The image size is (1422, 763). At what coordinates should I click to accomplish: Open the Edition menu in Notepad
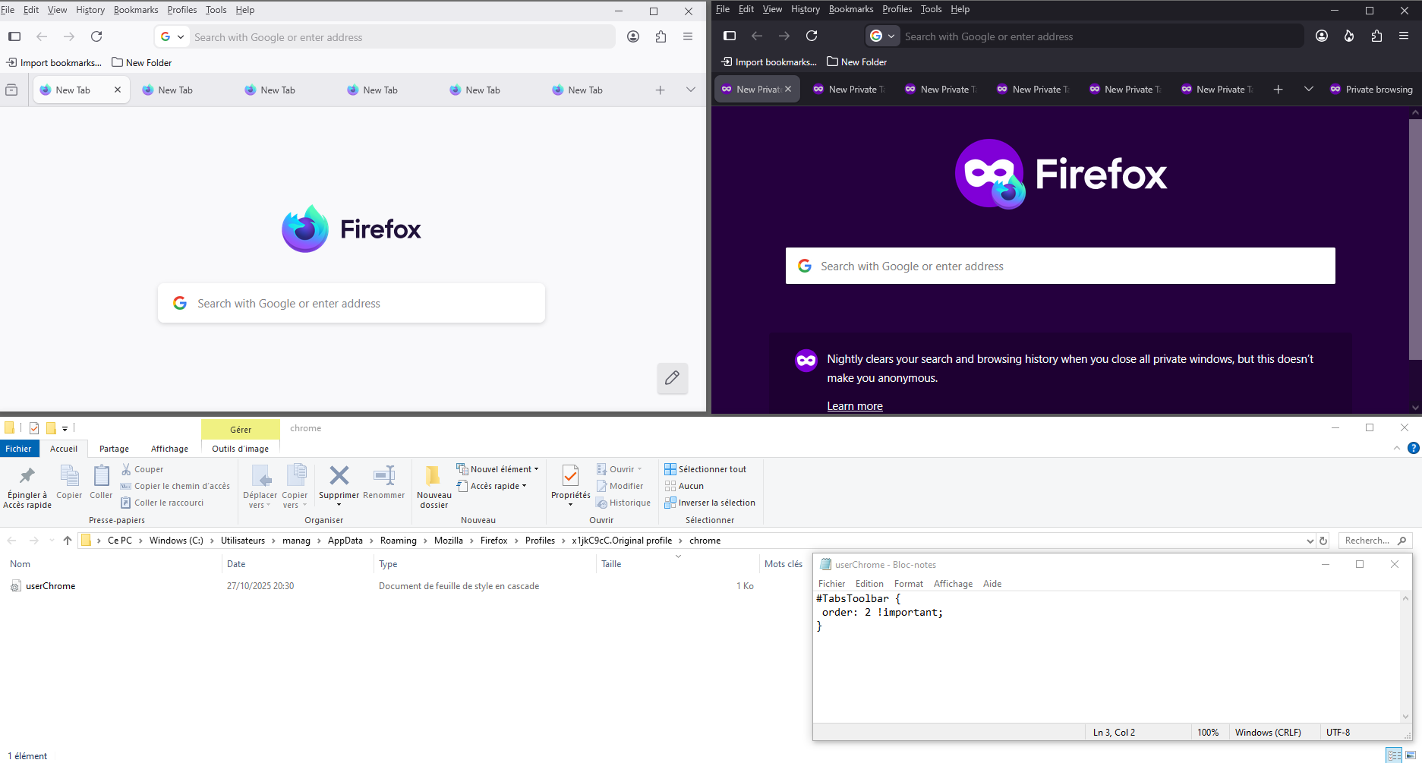[869, 584]
